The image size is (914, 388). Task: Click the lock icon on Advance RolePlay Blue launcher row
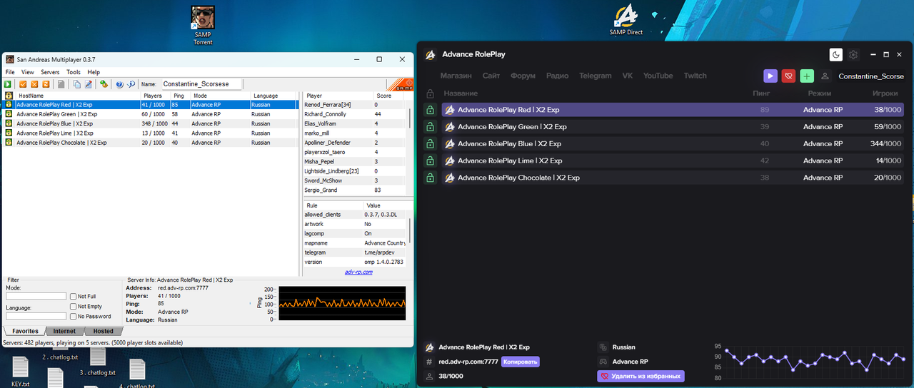430,144
